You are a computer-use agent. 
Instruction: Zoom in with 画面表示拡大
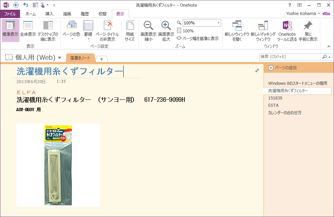(166, 30)
